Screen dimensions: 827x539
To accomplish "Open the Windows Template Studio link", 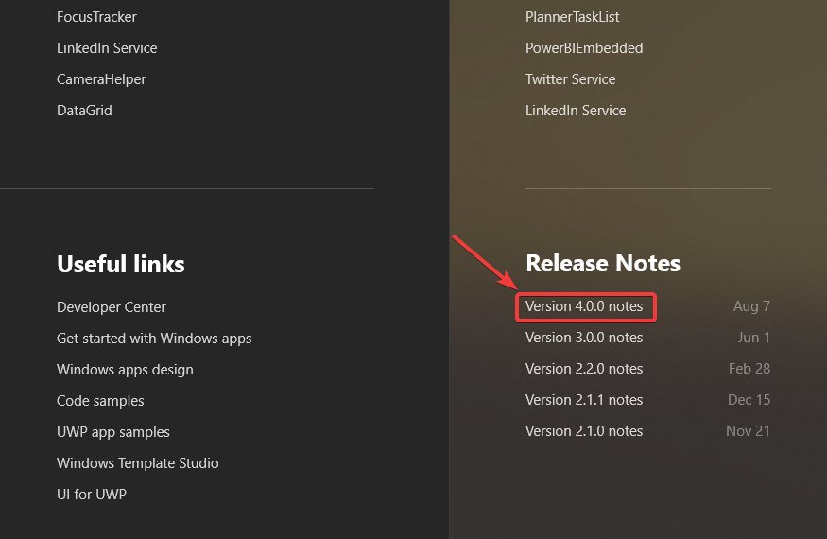I will click(138, 463).
